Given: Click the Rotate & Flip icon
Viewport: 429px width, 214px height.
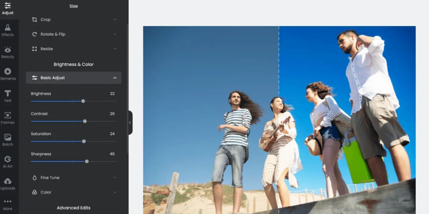Looking at the screenshot, I should click(34, 34).
